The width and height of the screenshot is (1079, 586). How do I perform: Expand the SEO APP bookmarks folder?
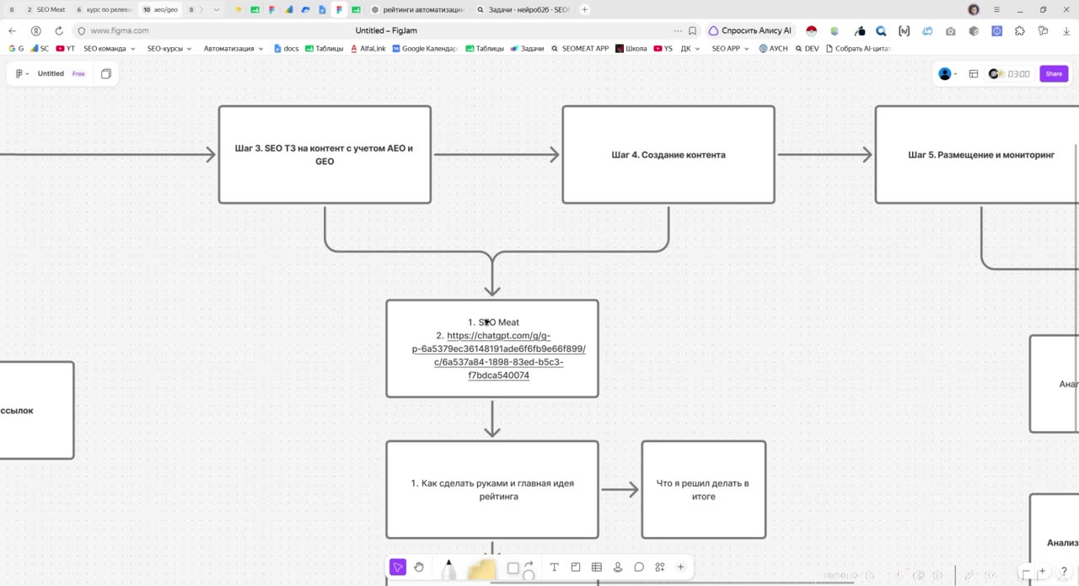[x=731, y=49]
